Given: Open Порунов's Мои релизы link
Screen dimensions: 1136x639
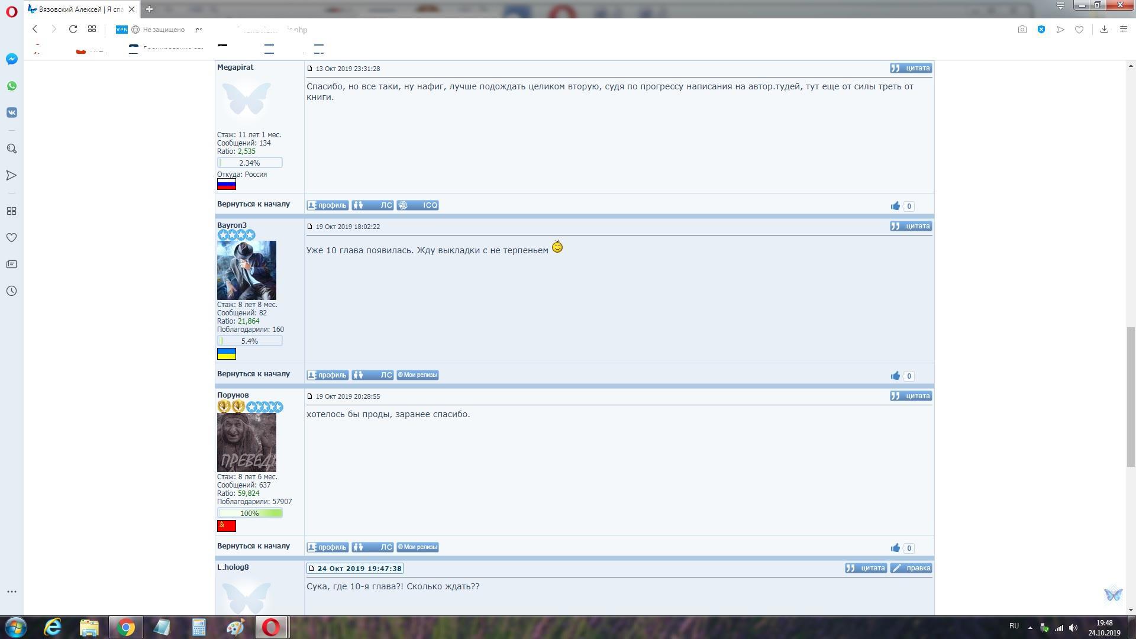Looking at the screenshot, I should [417, 547].
